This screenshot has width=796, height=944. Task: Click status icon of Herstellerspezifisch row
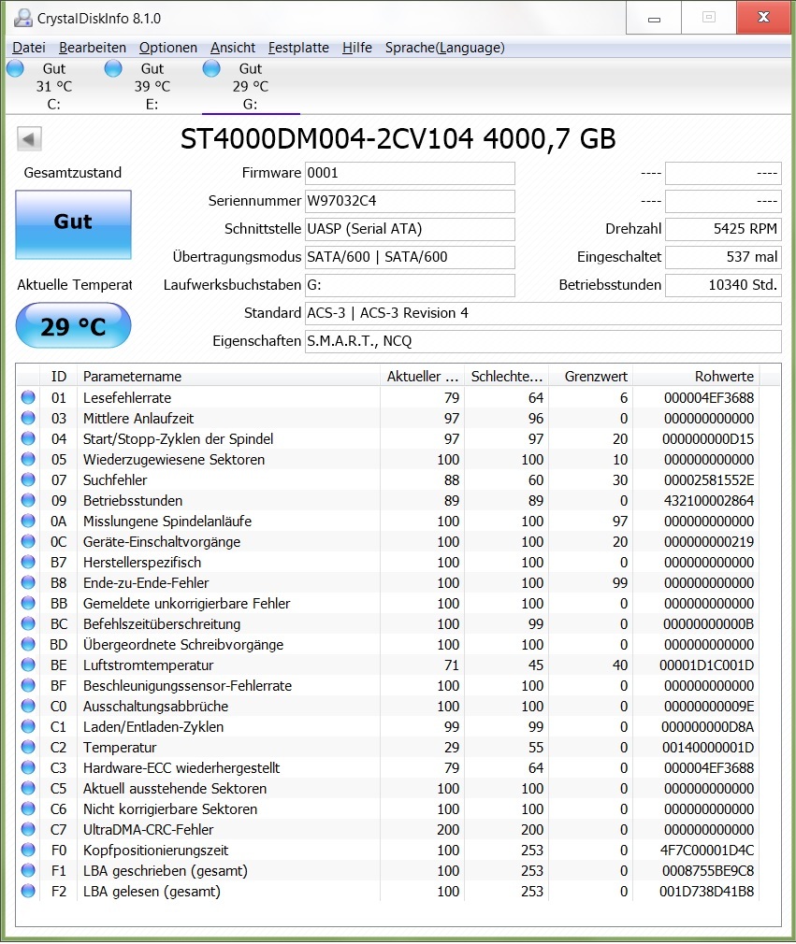(28, 562)
